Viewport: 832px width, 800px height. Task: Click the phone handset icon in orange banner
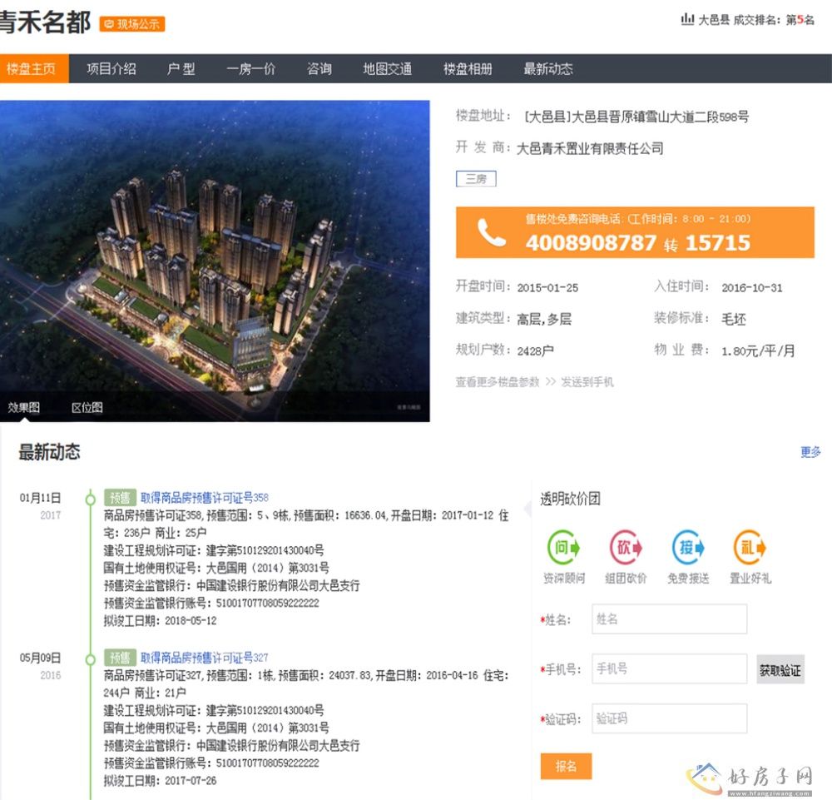point(492,232)
